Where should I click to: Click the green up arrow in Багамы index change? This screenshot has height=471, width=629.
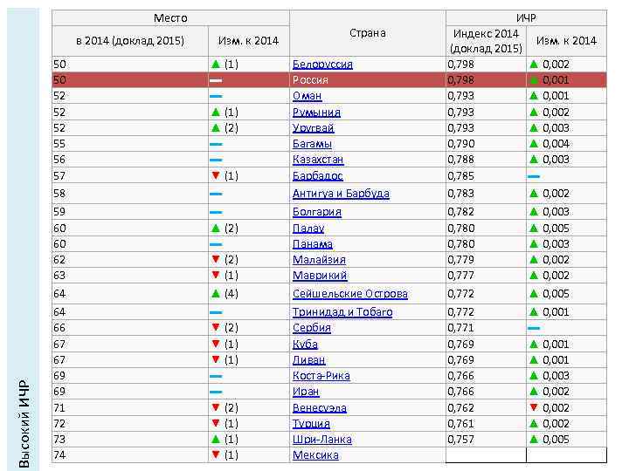(534, 143)
